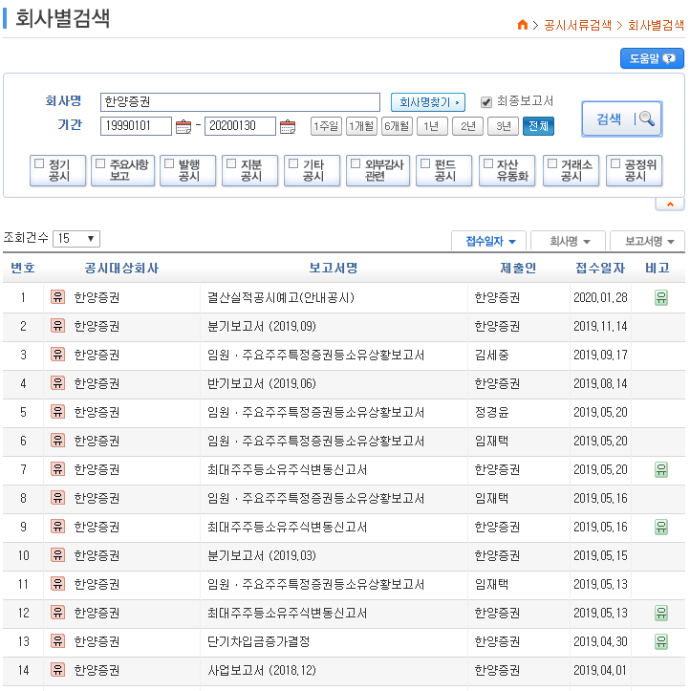Click red 유 icon in row 9
This screenshot has height=691, width=690.
click(57, 527)
